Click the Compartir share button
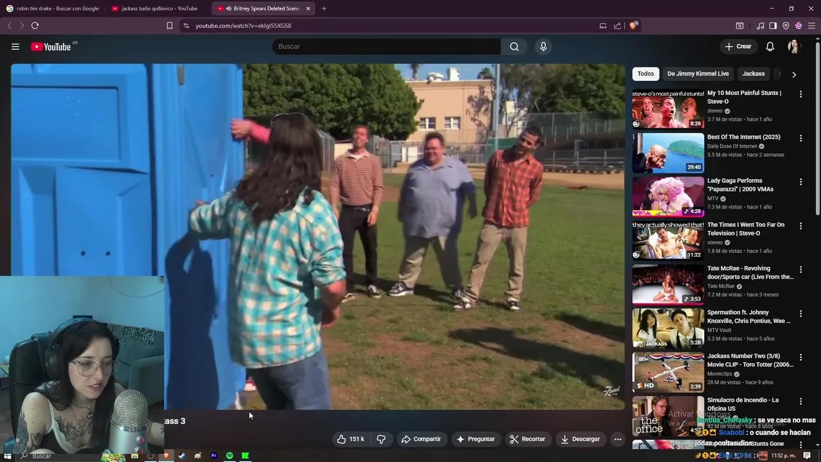Image resolution: width=821 pixels, height=462 pixels. click(421, 439)
